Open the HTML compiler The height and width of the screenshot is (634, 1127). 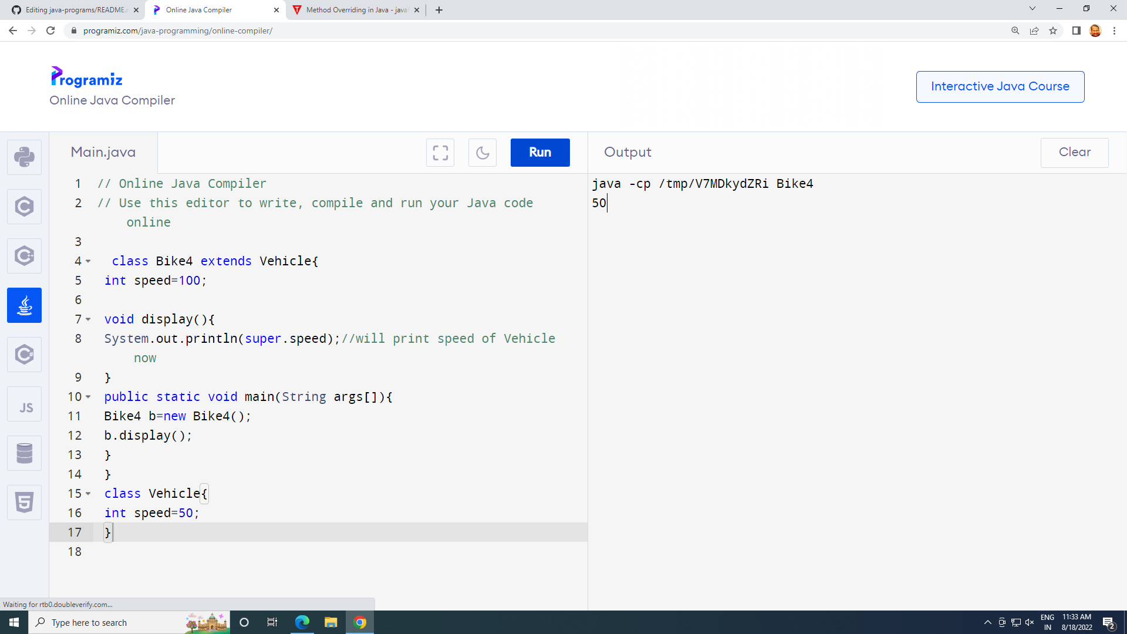click(24, 502)
